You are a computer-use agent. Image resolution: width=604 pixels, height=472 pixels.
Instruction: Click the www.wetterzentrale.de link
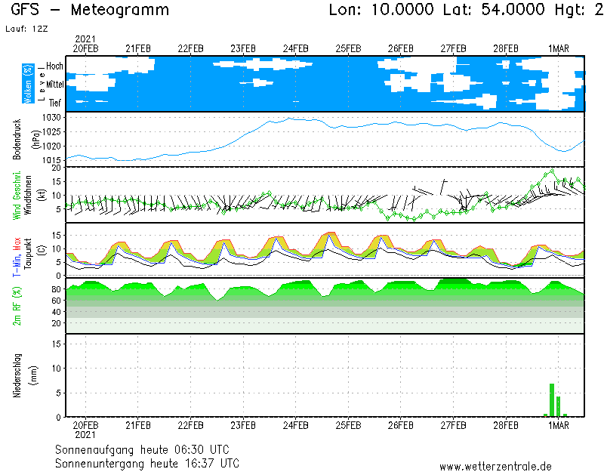[495, 466]
